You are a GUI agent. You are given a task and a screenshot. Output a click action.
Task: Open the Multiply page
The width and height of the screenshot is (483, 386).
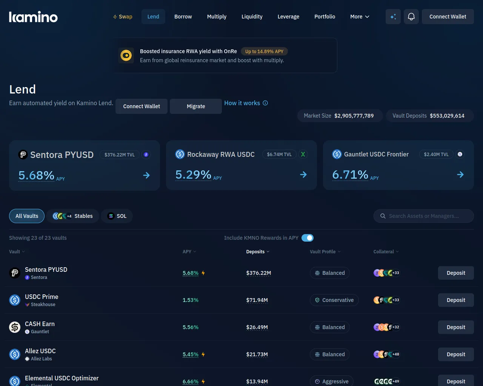(217, 17)
